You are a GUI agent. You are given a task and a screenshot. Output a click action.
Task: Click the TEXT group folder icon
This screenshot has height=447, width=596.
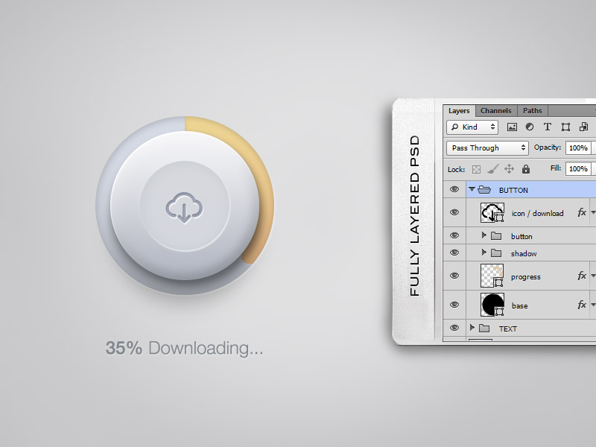(484, 328)
